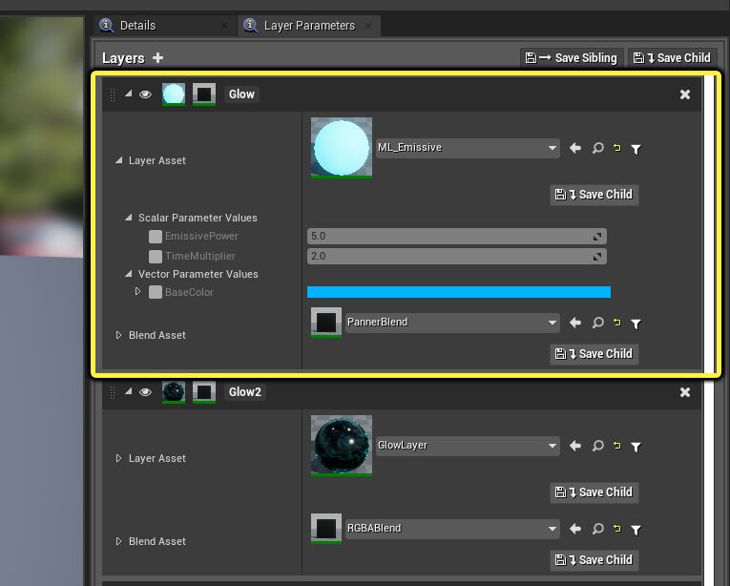Add a new layer with plus icon
This screenshot has height=586, width=730.
[157, 58]
